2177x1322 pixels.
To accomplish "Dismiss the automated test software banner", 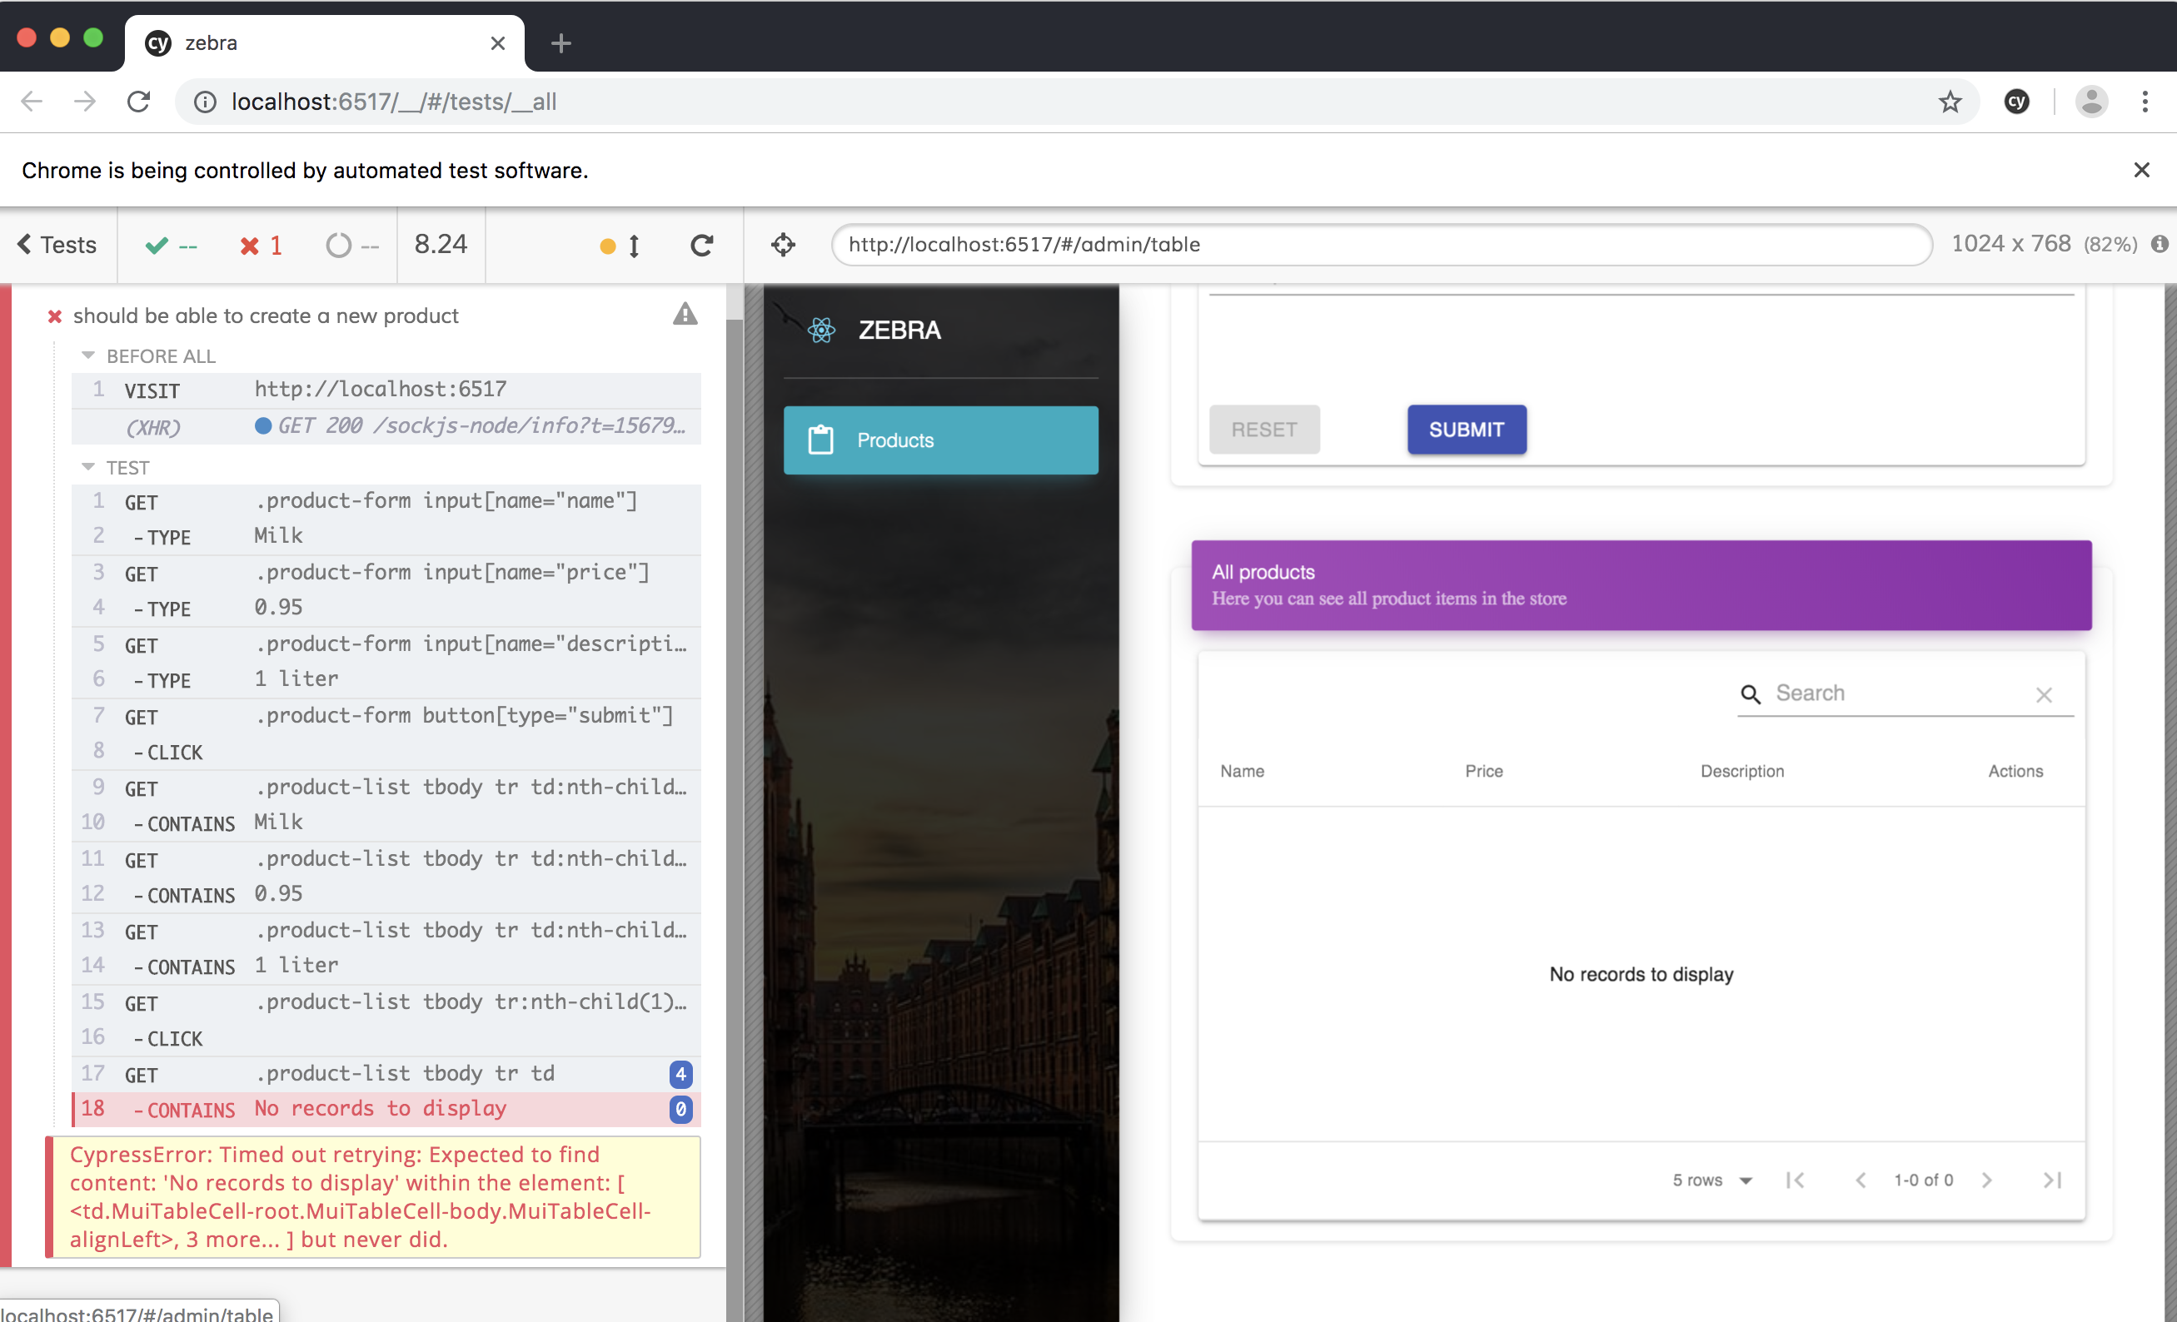I will (2141, 170).
